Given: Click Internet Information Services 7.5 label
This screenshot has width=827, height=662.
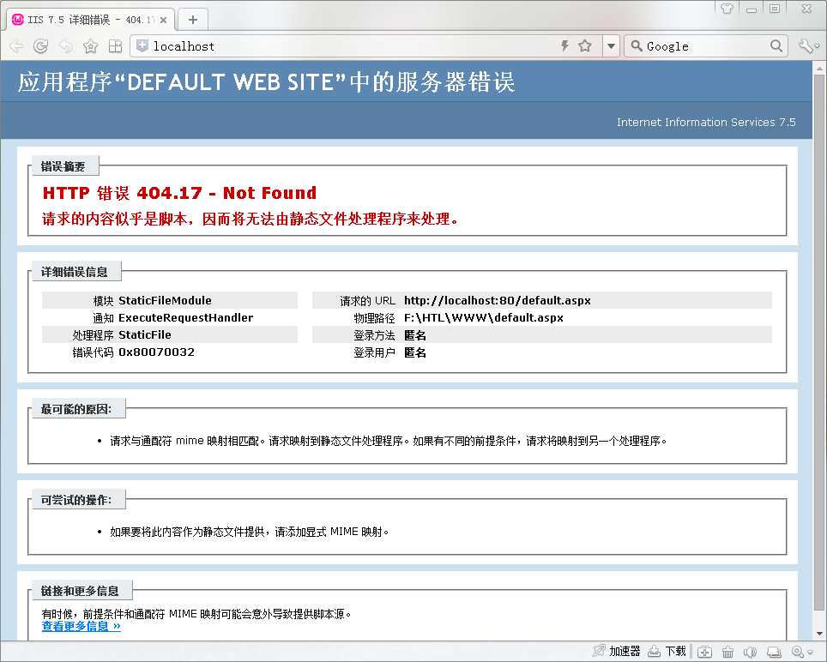Looking at the screenshot, I should pos(706,123).
